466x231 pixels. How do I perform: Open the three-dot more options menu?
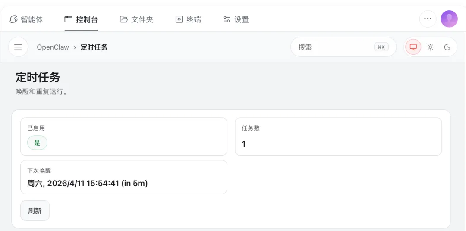[428, 19]
